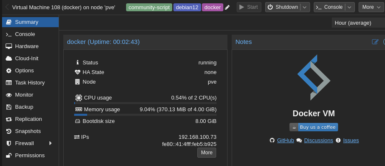
Task: Click the running status value
Action: click(207, 63)
